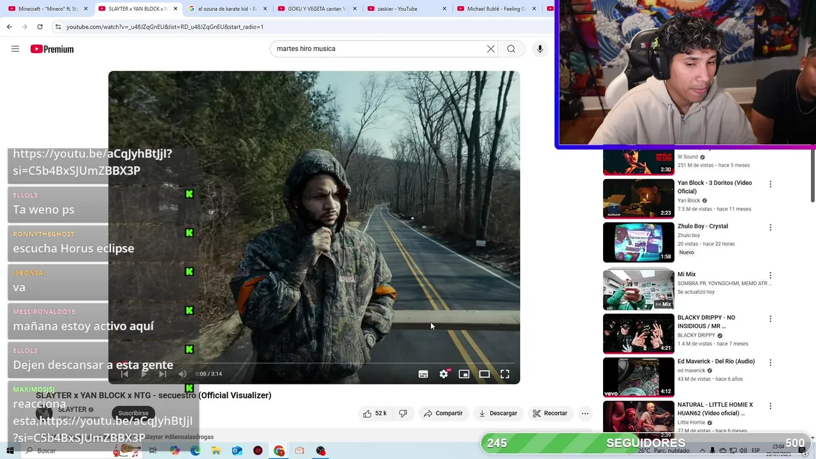Click the browser address bar URL
The image size is (816, 459).
[x=165, y=27]
